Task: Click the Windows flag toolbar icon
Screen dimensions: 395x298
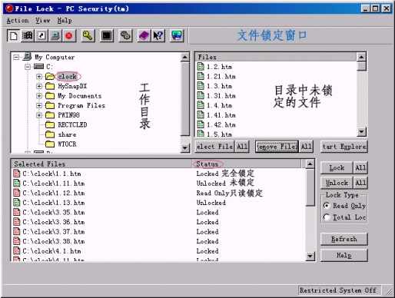Action: pos(27,36)
